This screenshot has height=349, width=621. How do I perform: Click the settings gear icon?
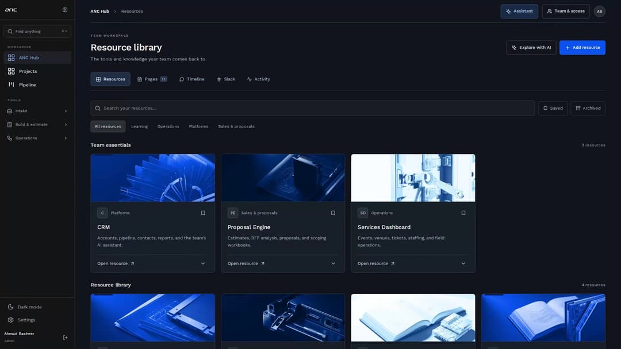11,320
